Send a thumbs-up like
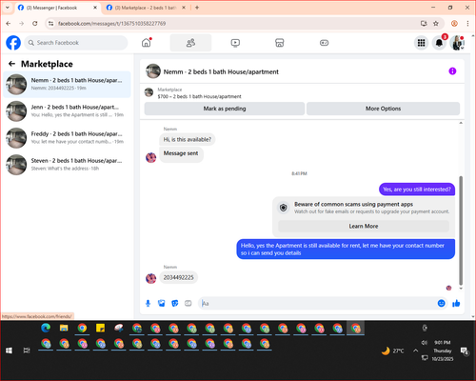This screenshot has height=381, width=476. 456,303
